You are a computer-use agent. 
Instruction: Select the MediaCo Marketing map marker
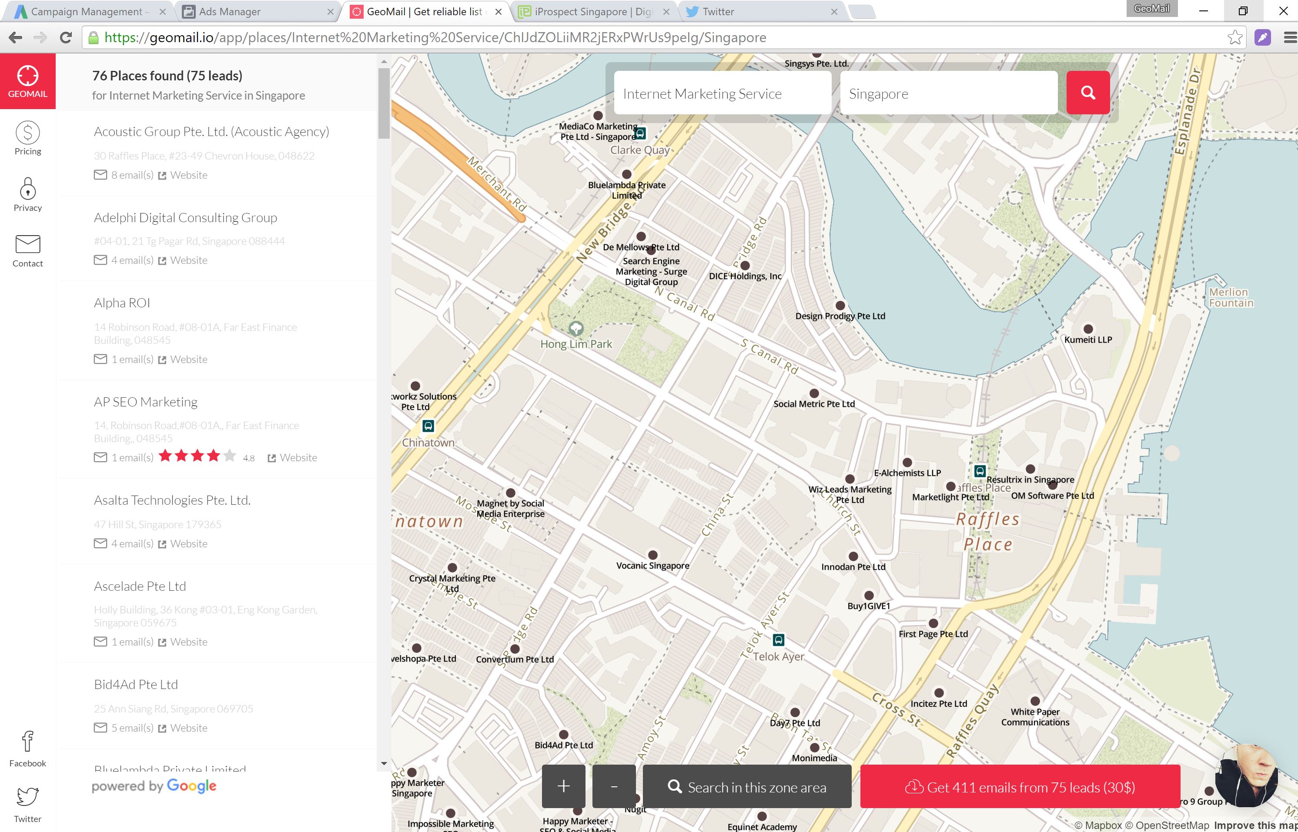coord(598,116)
